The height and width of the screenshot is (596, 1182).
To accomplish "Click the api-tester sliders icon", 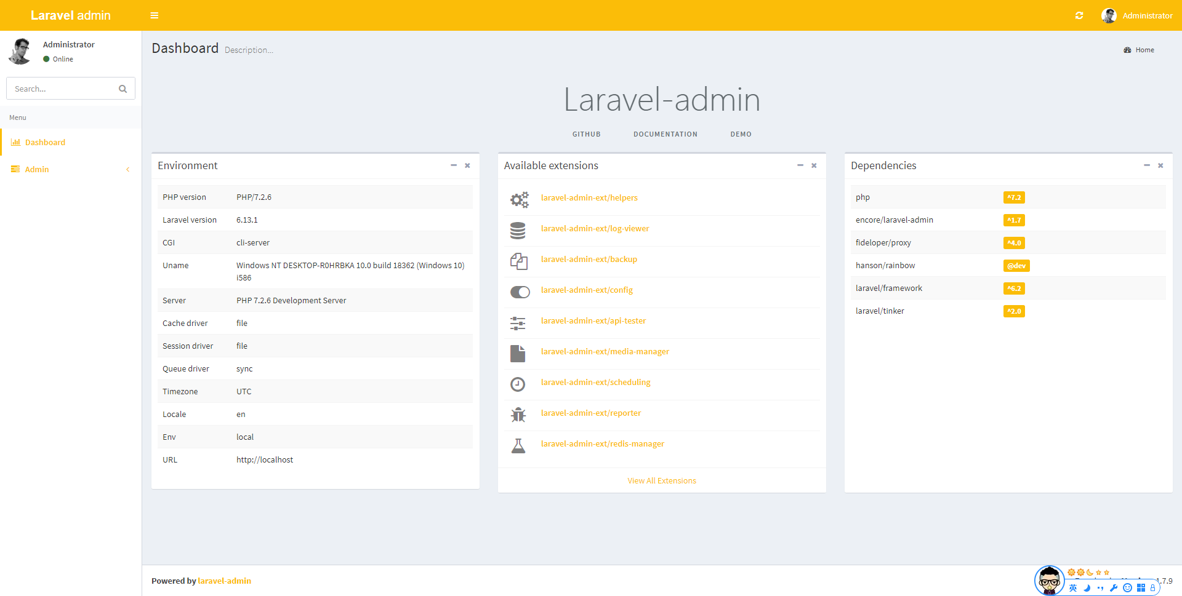I will click(518, 323).
